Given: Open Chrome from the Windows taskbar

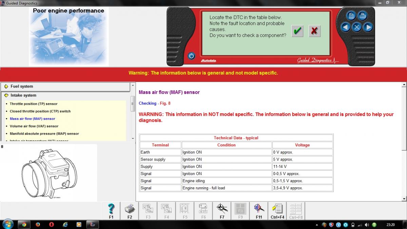Looking at the screenshot, I should coord(24,224).
